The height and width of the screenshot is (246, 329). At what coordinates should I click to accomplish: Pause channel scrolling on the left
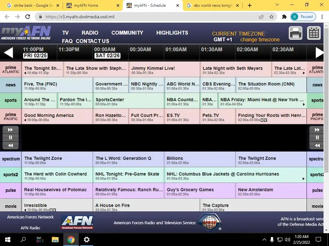point(11,138)
